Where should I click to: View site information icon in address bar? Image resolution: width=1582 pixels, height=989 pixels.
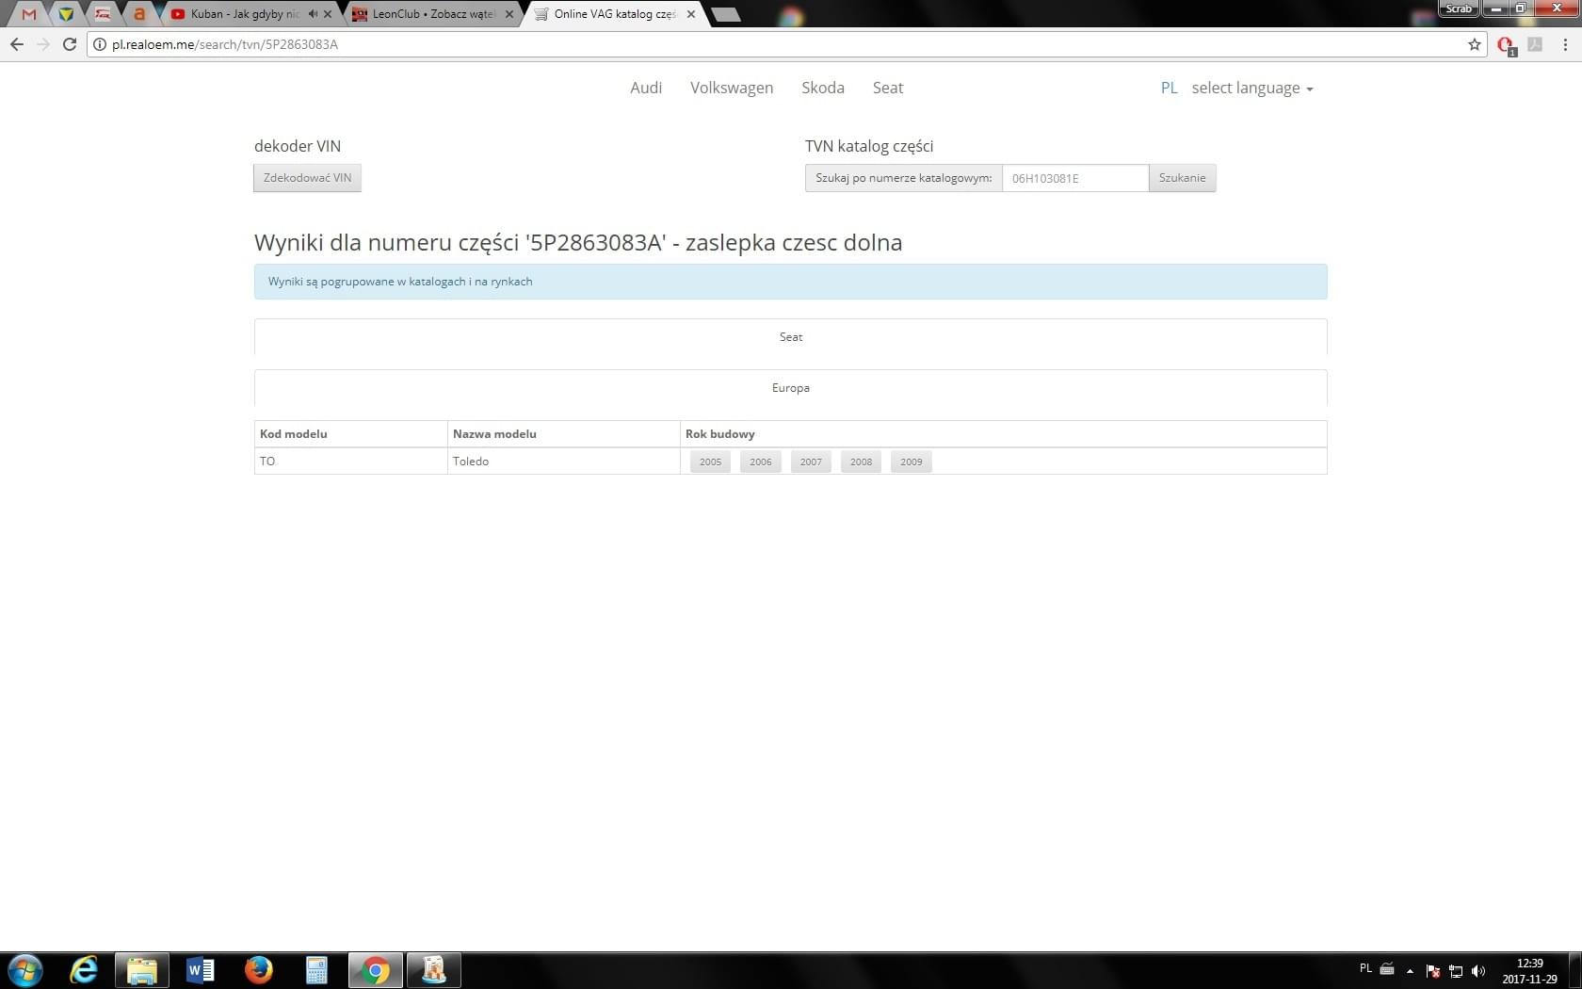100,44
